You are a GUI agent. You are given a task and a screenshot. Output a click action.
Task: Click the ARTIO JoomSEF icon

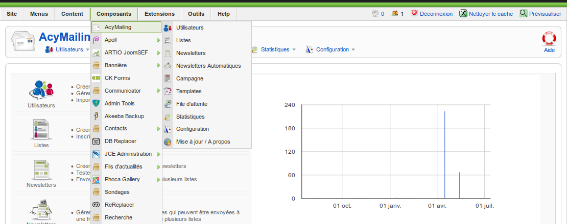pyautogui.click(x=96, y=53)
